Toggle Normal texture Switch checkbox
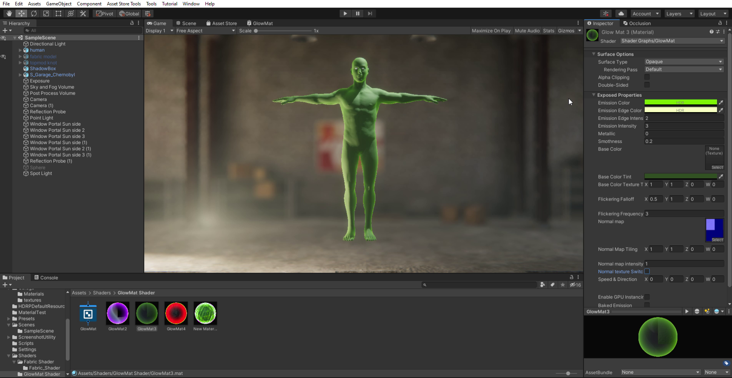 [x=647, y=272]
